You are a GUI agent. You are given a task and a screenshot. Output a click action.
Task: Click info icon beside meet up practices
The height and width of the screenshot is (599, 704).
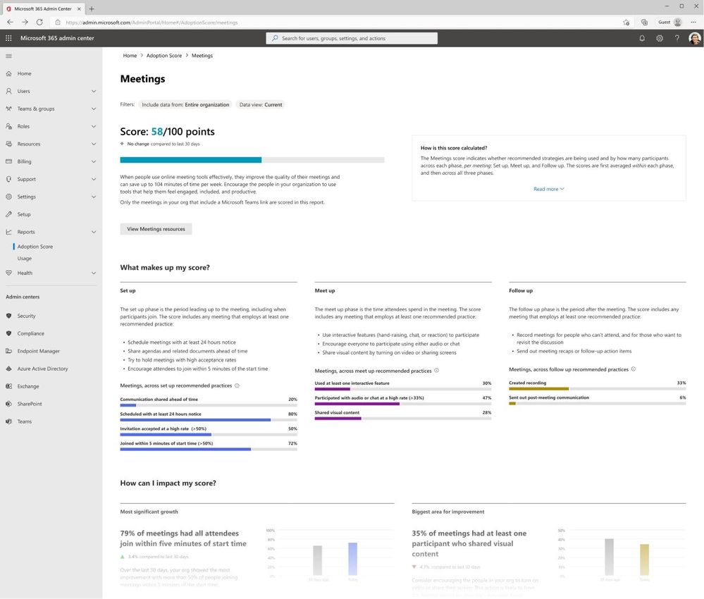click(436, 371)
